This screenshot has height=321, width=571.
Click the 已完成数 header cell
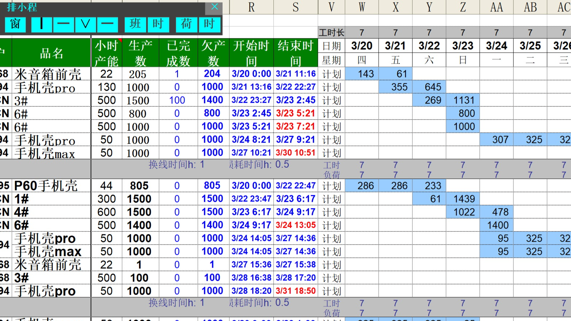(179, 53)
